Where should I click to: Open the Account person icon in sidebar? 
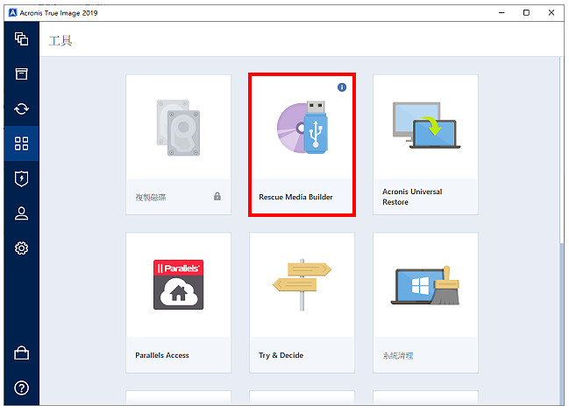pyautogui.click(x=21, y=213)
